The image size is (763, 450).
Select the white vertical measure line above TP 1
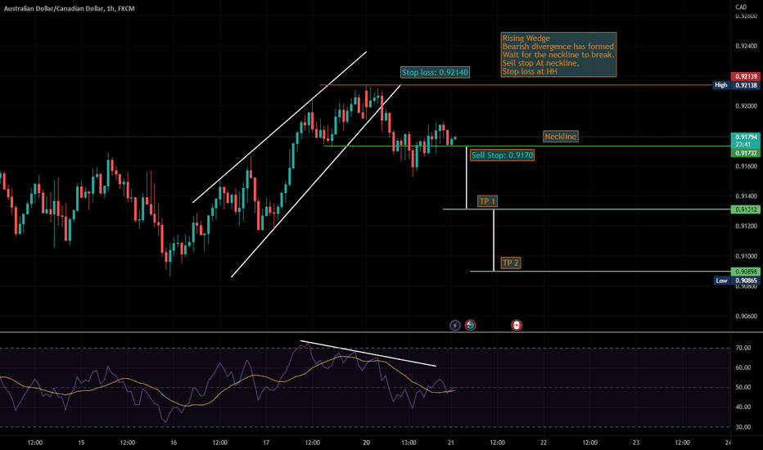pyautogui.click(x=466, y=178)
